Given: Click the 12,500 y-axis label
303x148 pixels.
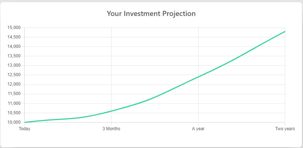Looking at the screenshot, I should [14, 75].
